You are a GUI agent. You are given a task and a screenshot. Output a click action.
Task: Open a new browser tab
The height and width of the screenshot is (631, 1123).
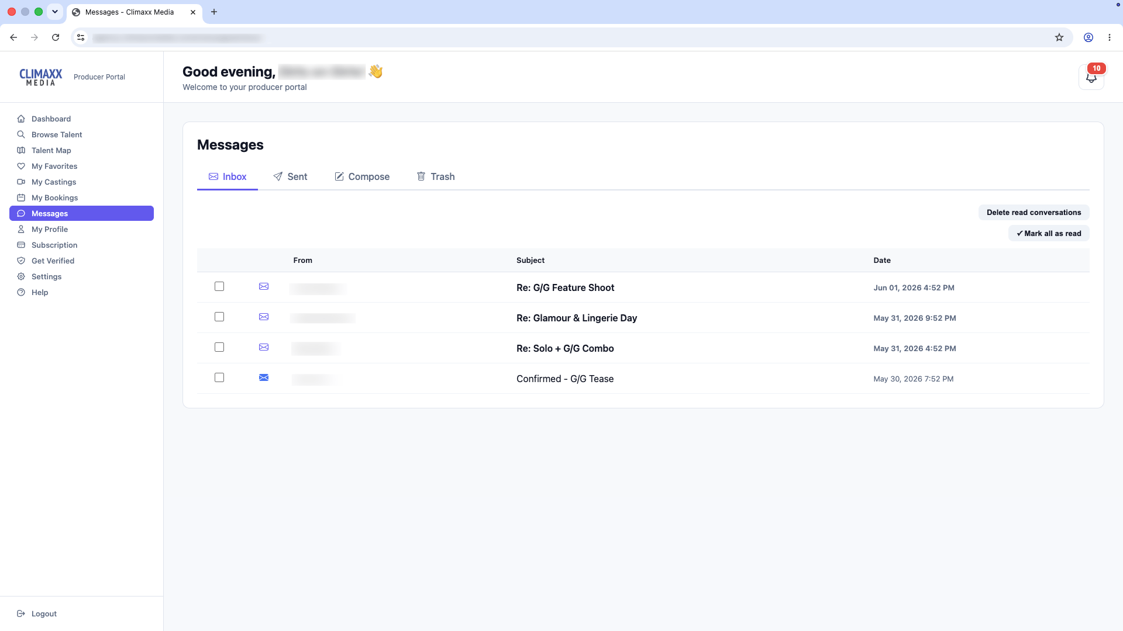tap(214, 12)
